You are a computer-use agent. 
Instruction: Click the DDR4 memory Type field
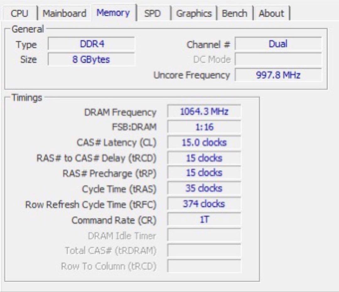click(91, 44)
